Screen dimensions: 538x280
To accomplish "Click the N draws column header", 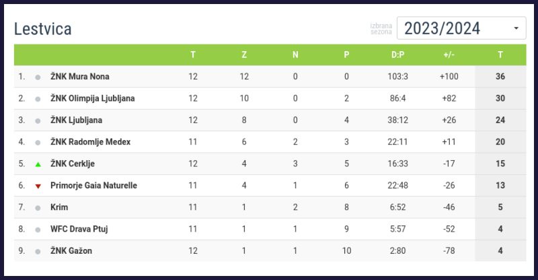I will click(x=295, y=55).
